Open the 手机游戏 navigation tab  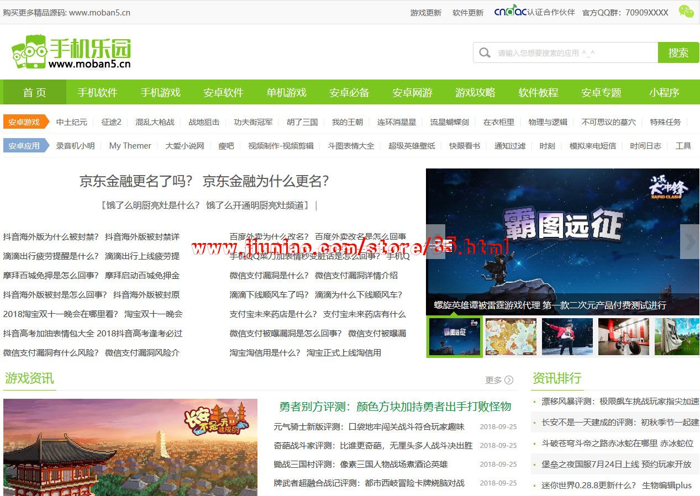click(x=160, y=92)
